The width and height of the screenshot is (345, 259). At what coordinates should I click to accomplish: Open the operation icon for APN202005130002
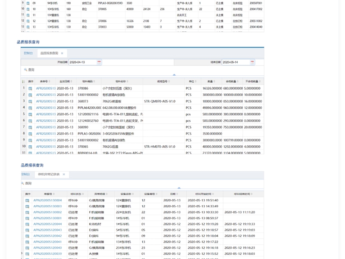[27, 212]
